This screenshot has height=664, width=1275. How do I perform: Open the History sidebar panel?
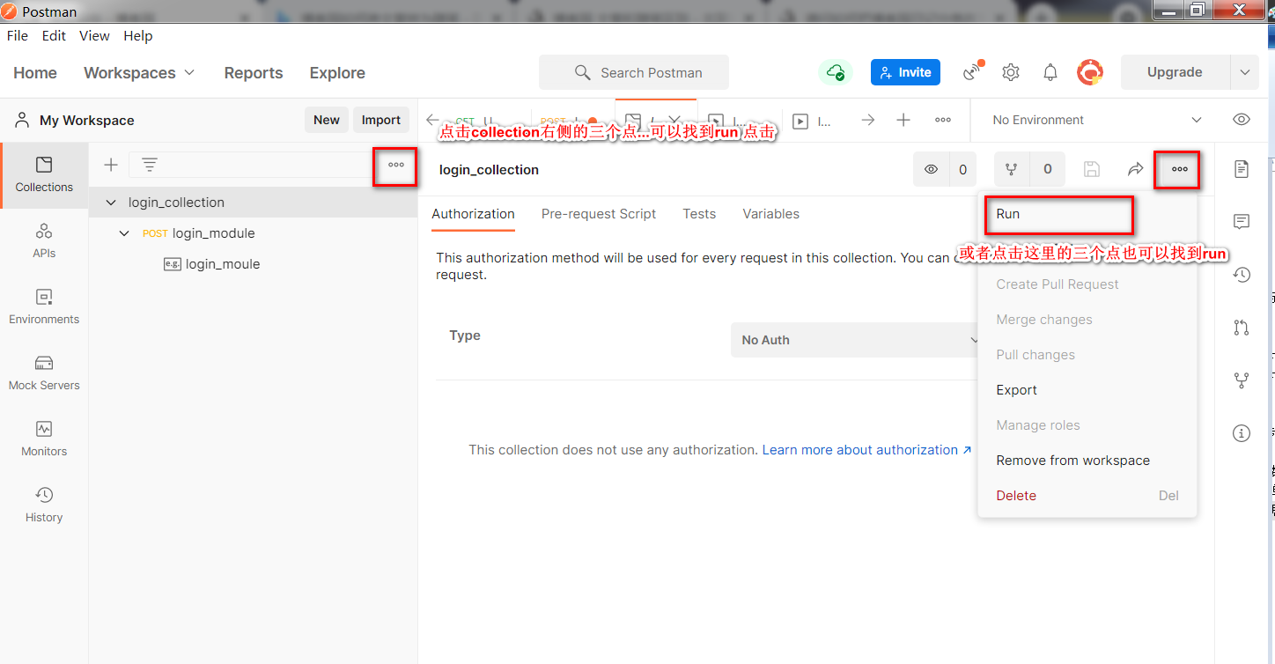click(x=44, y=505)
